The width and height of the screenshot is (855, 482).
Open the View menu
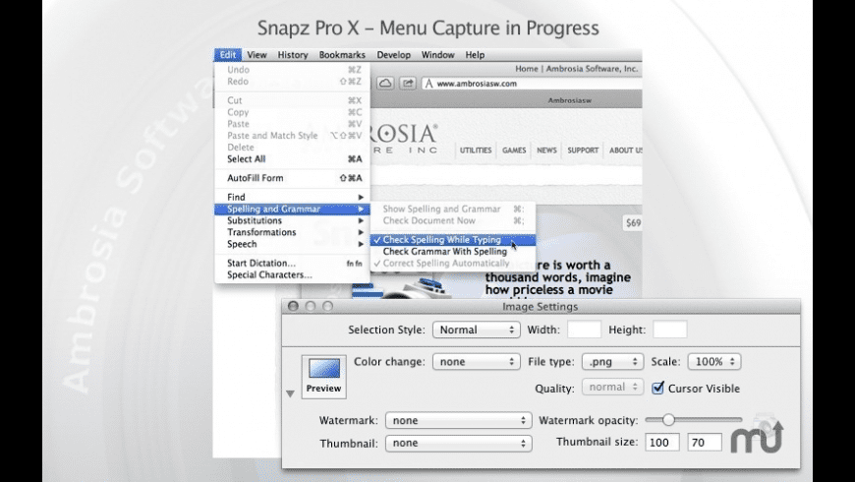[256, 54]
